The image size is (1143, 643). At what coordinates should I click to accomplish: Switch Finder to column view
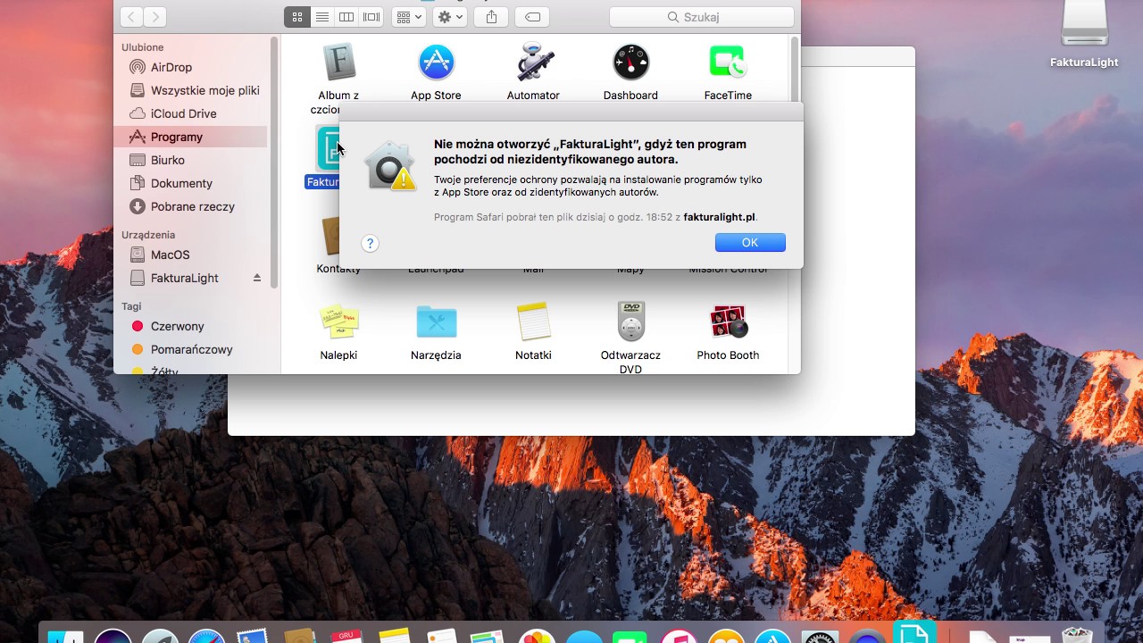346,17
